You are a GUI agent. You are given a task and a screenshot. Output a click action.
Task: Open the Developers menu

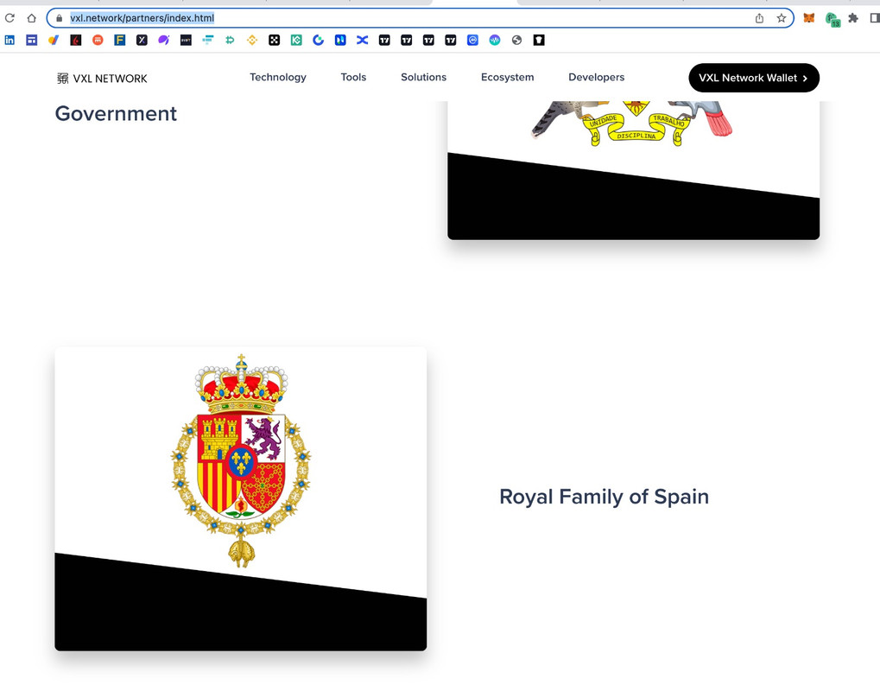[x=597, y=78]
